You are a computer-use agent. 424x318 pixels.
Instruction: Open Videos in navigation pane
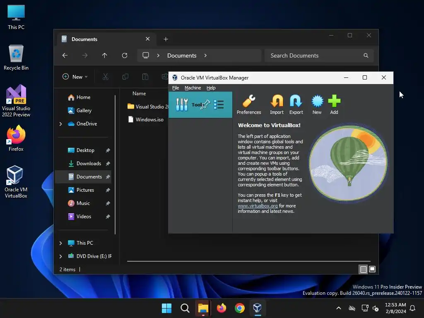[x=84, y=217]
